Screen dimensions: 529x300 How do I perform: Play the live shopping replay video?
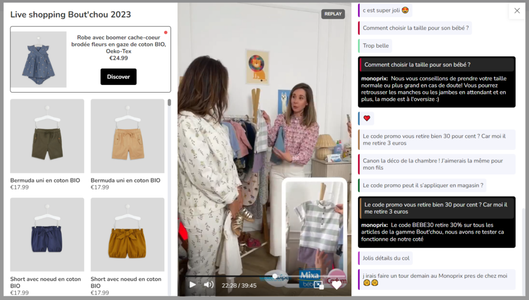pos(193,285)
